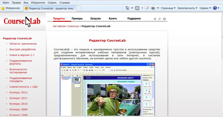Open the Вид menu
The image size is (223, 117).
click(x=26, y=3)
